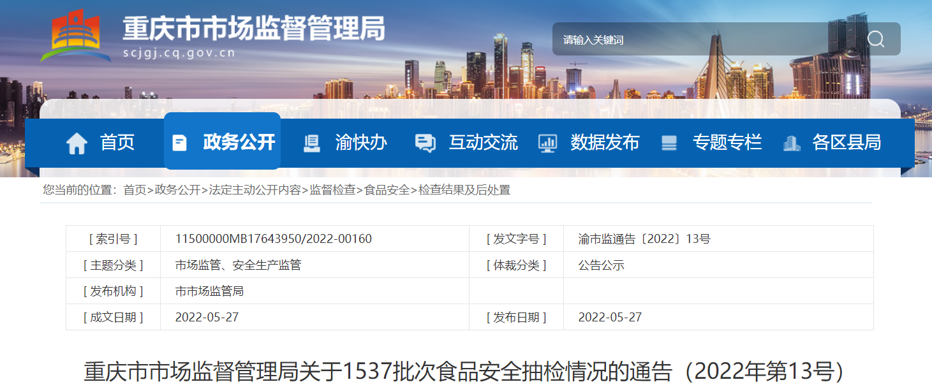Click the home house icon in navigation

77,143
